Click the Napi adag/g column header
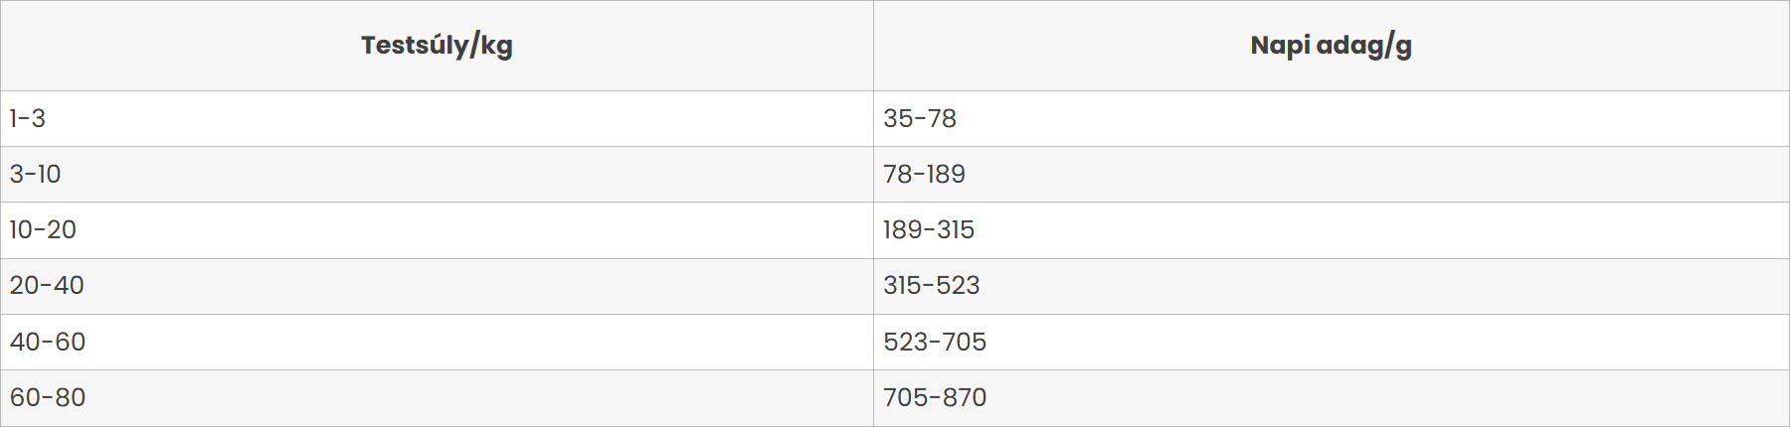This screenshot has height=427, width=1790. [1332, 46]
